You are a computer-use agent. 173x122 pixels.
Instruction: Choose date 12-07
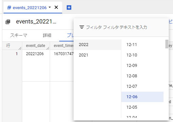tap(142, 86)
